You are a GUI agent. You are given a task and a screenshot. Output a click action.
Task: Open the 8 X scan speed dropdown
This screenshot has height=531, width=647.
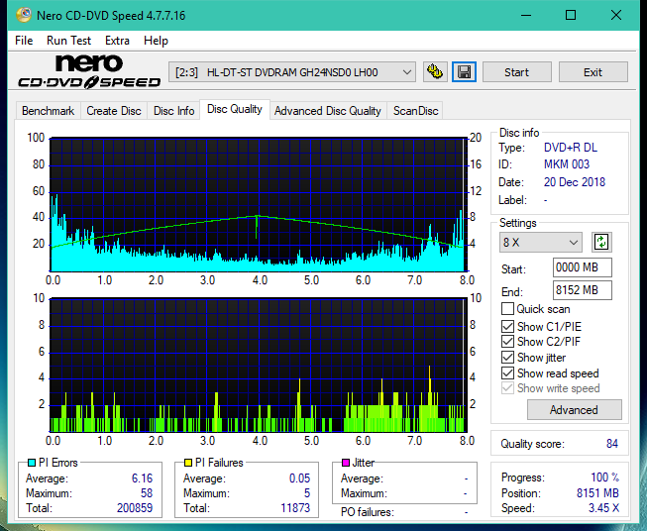point(541,242)
